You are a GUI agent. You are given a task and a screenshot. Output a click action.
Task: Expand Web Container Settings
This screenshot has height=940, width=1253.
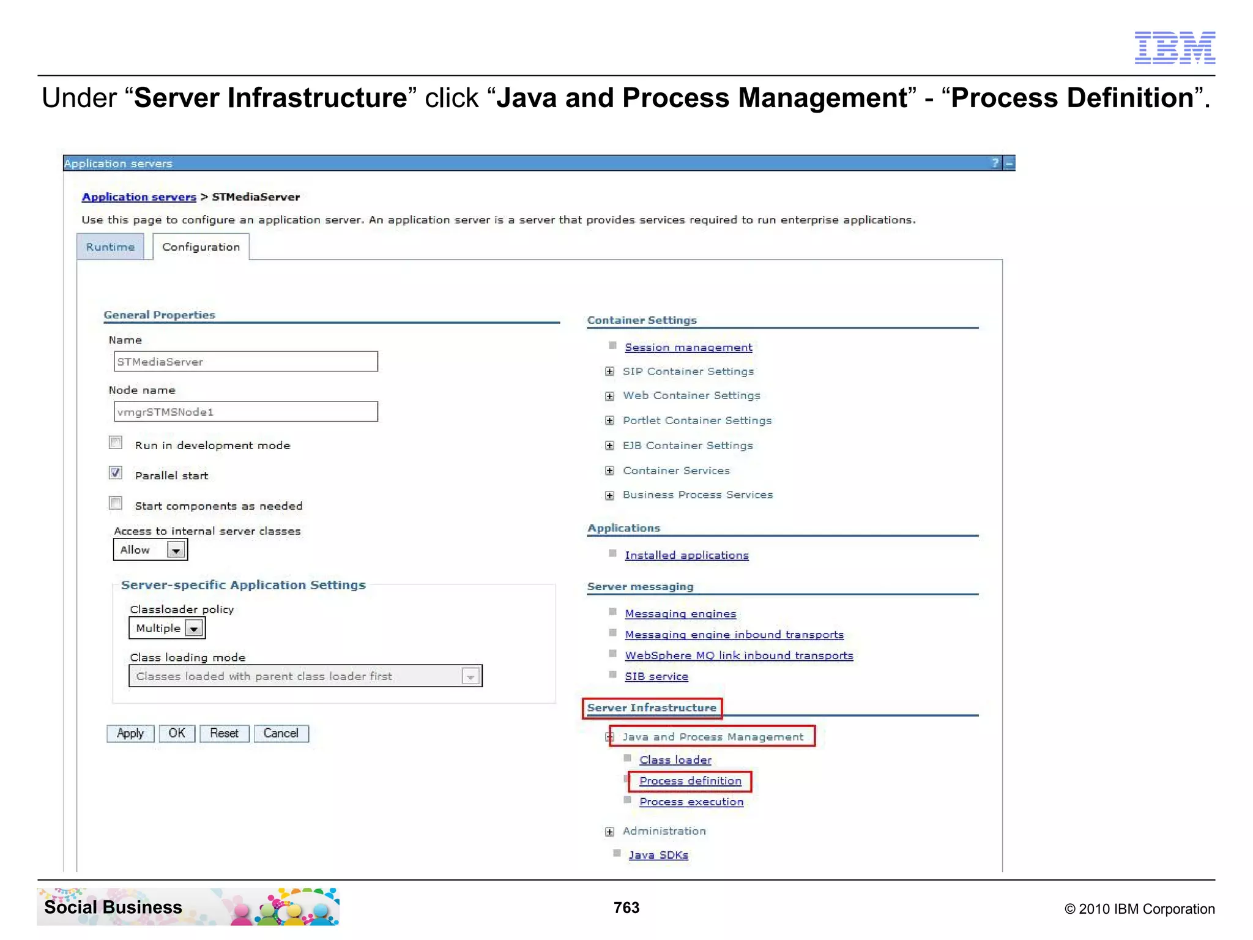click(609, 396)
